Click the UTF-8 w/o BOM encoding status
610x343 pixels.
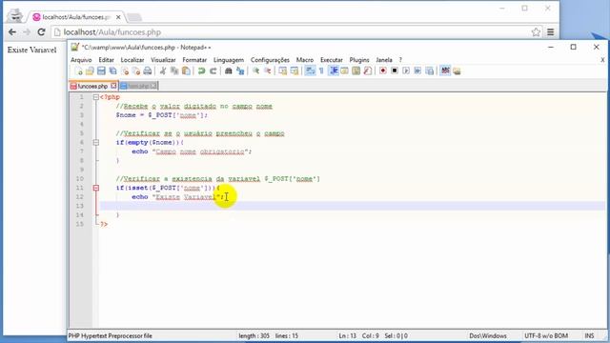click(546, 335)
